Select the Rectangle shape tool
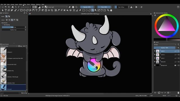This screenshot has width=180, height=101. pyautogui.click(x=21, y=10)
